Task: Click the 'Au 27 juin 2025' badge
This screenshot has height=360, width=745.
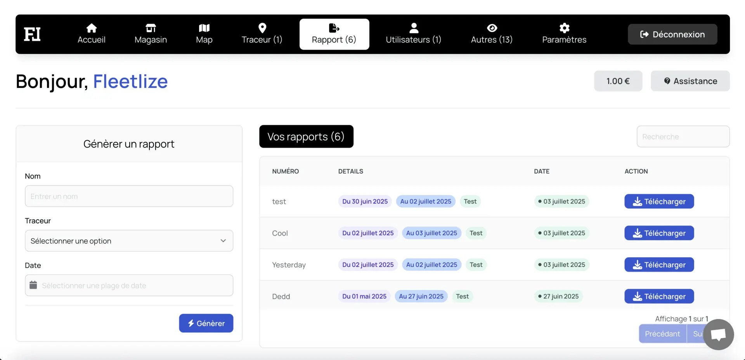Action: tap(421, 296)
